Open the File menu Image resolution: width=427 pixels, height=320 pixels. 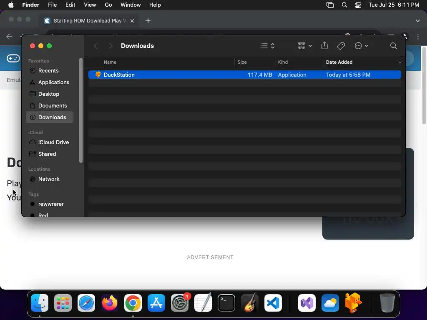52,5
